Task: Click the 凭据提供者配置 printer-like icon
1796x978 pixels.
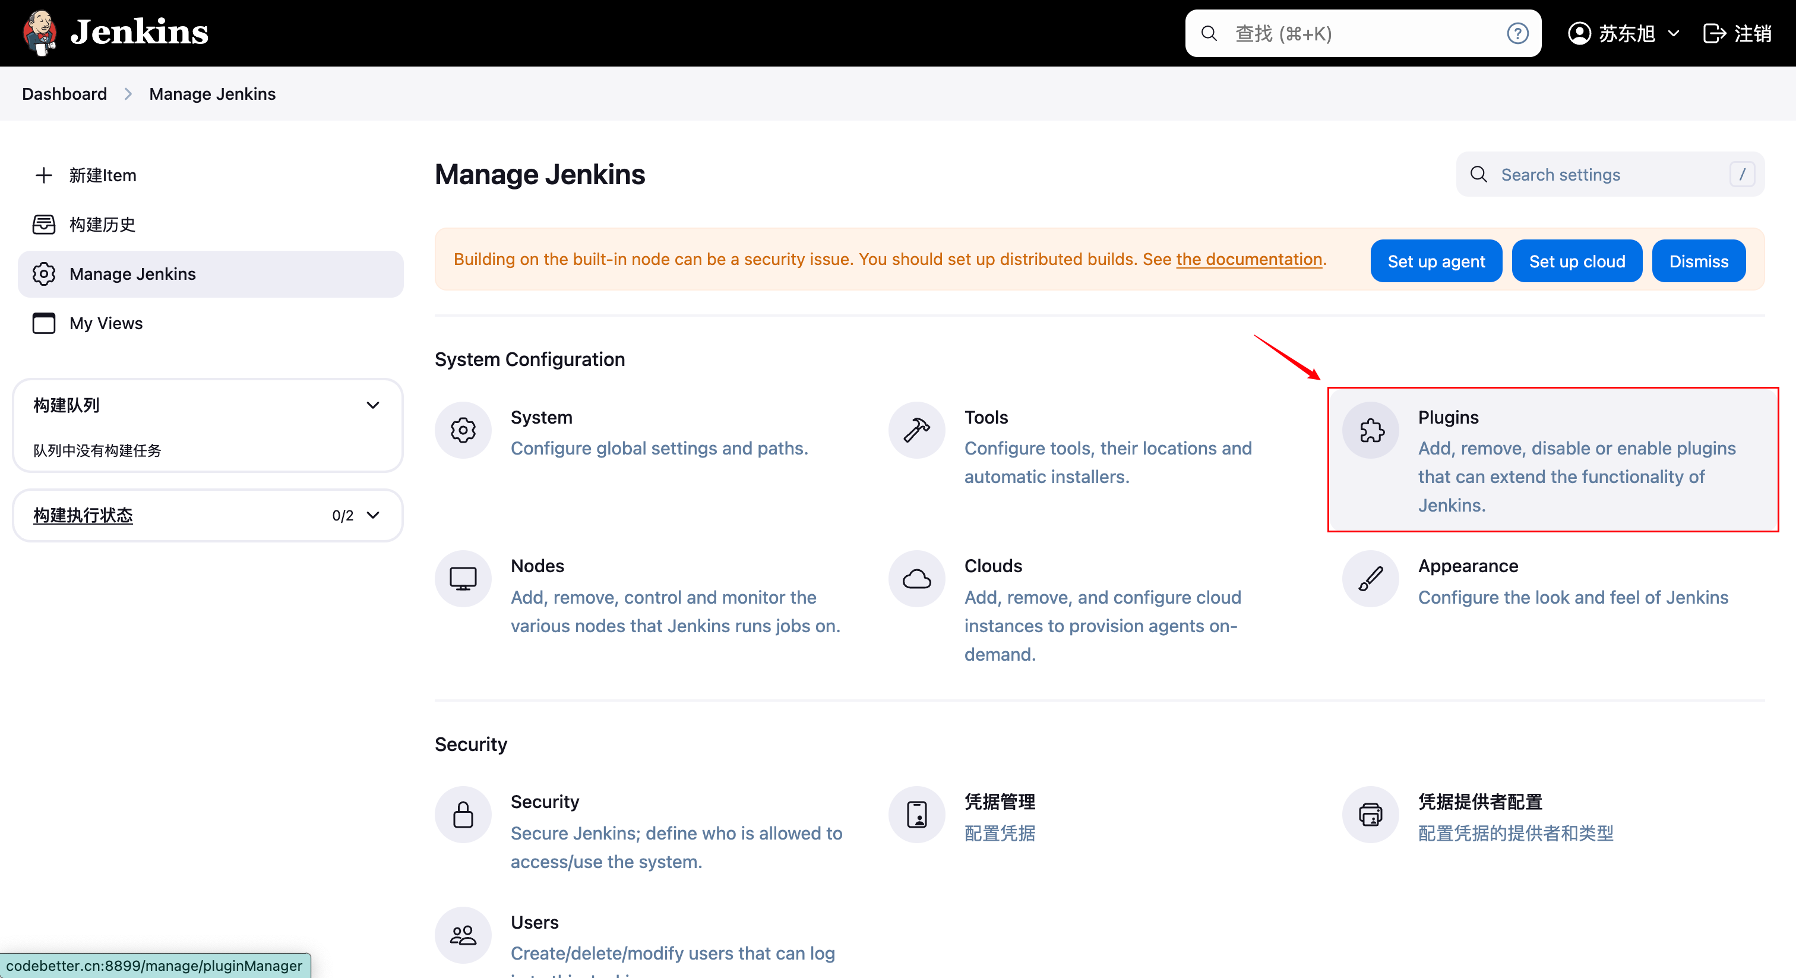Action: pos(1371,815)
